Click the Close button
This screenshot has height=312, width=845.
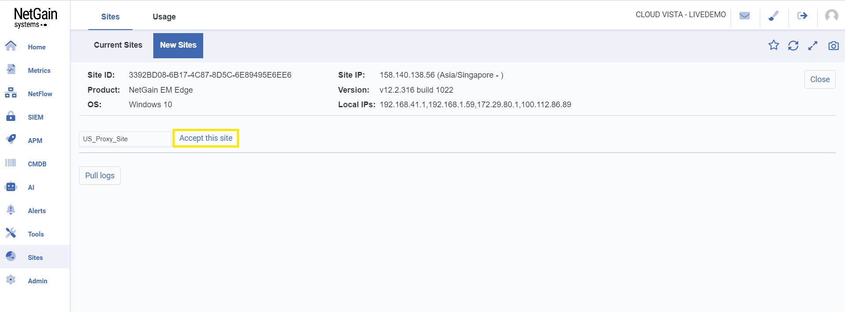click(x=820, y=79)
